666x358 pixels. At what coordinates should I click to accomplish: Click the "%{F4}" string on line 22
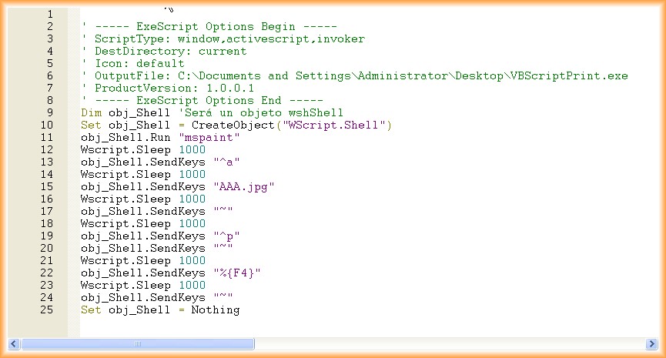pos(236,273)
